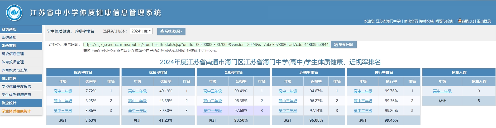The image size is (496, 128).
Task: Select the 系统通知 sidebar item under the header
Action: pyautogui.click(x=21, y=37)
